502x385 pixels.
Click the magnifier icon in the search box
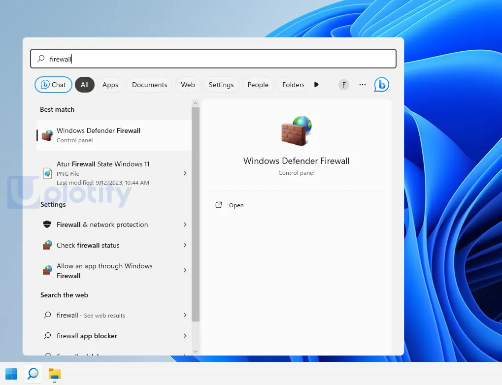pyautogui.click(x=41, y=59)
